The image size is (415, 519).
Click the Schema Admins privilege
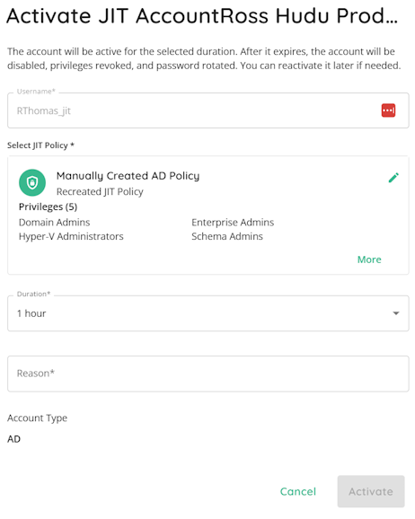pyautogui.click(x=227, y=236)
